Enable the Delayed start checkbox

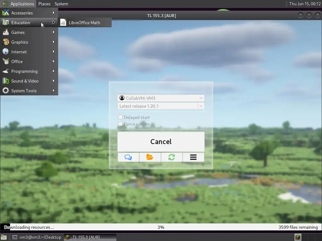coord(120,117)
